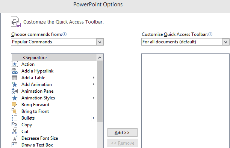This screenshot has width=230, height=148.
Task: Pick the Add a Table icon
Action: click(15, 78)
